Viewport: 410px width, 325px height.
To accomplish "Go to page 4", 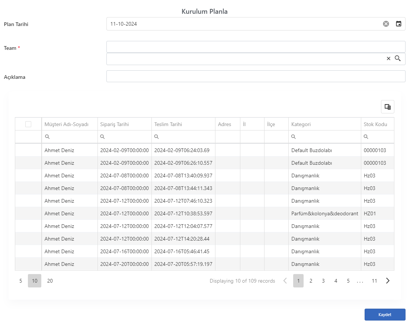I will [x=336, y=281].
